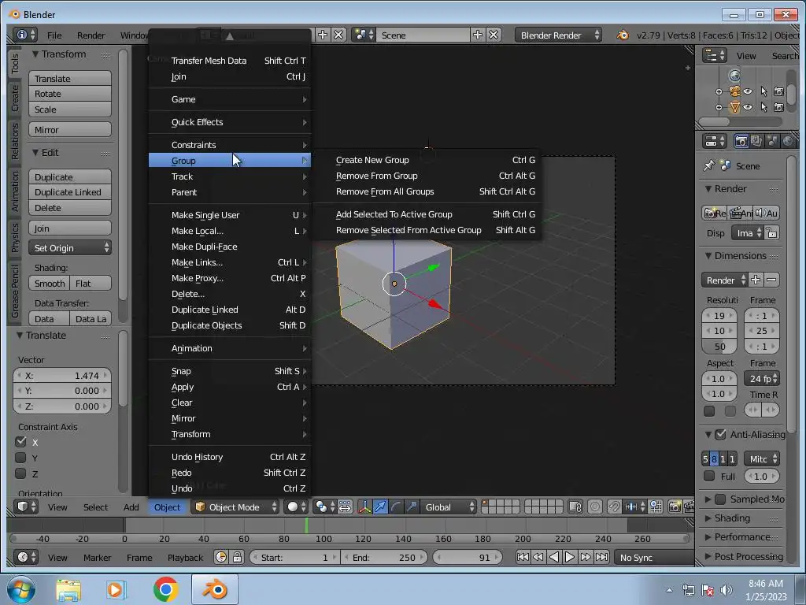
Task: Click the Blender taskbar icon
Action: [x=215, y=589]
